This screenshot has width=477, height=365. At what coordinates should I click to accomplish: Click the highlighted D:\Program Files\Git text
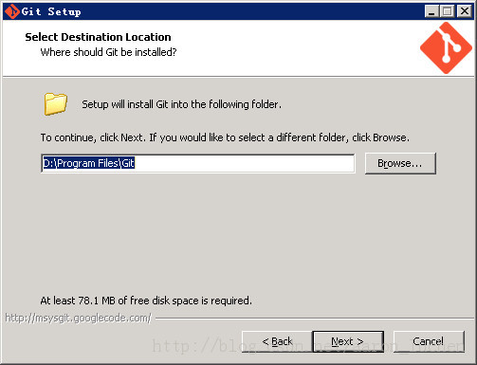click(x=89, y=163)
